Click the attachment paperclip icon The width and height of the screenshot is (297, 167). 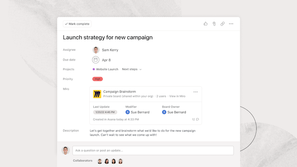click(214, 24)
